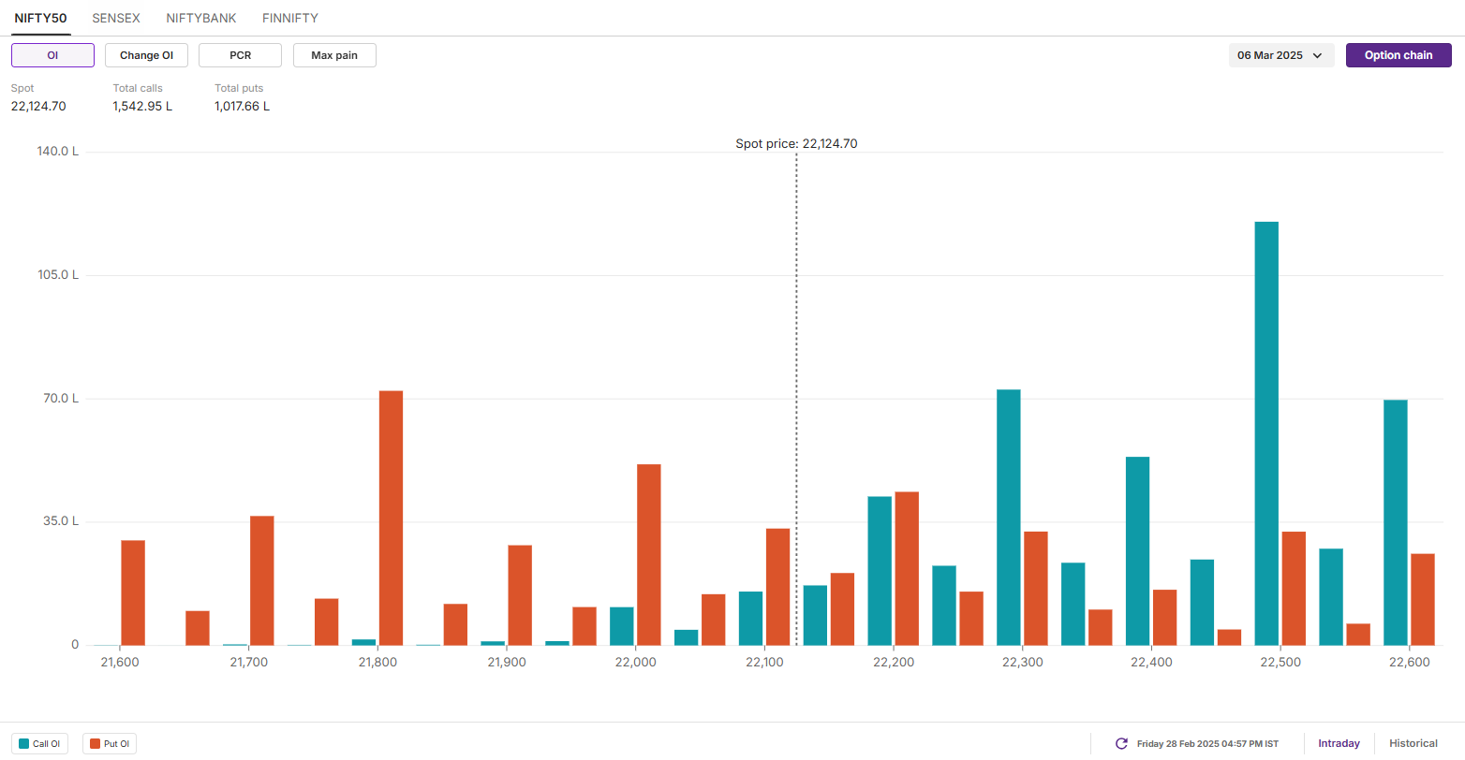Click the Total calls value 1,542.95 L
Viewport: 1465px width, 760px height.
142,107
